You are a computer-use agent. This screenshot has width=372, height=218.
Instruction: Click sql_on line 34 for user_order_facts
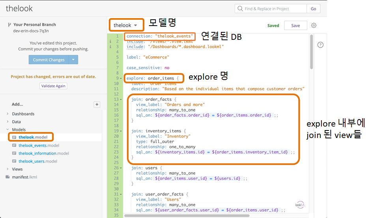(211, 210)
